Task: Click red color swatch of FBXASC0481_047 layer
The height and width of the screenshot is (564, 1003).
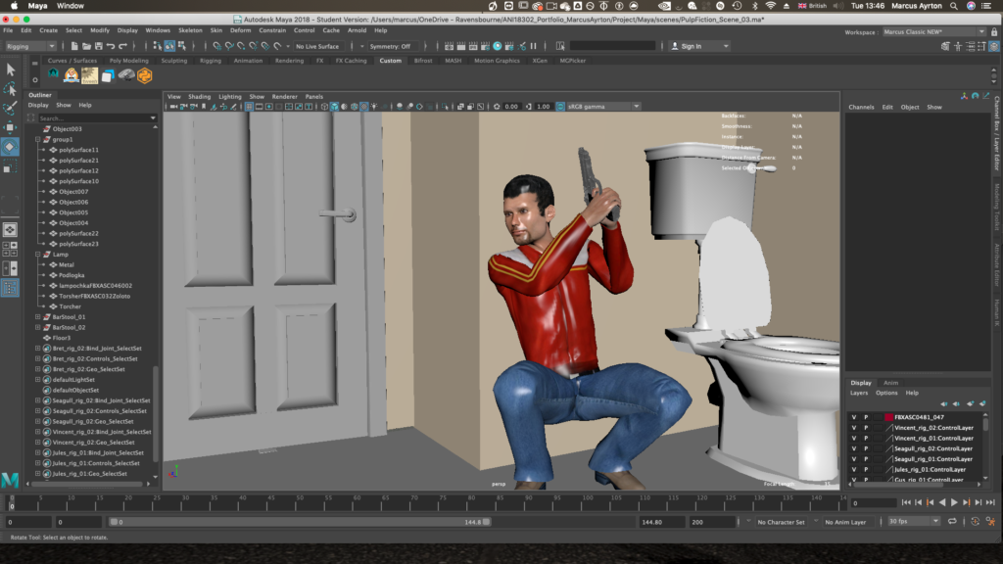Action: tap(888, 417)
